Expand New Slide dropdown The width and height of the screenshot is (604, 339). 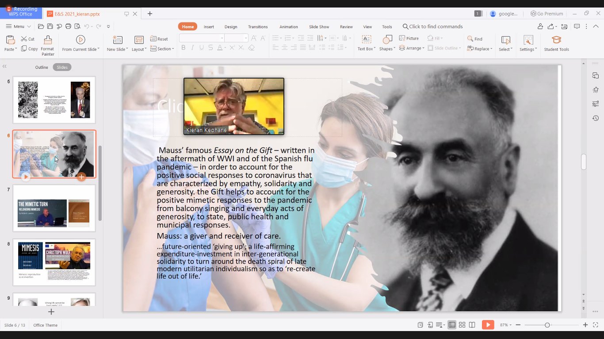tap(127, 49)
